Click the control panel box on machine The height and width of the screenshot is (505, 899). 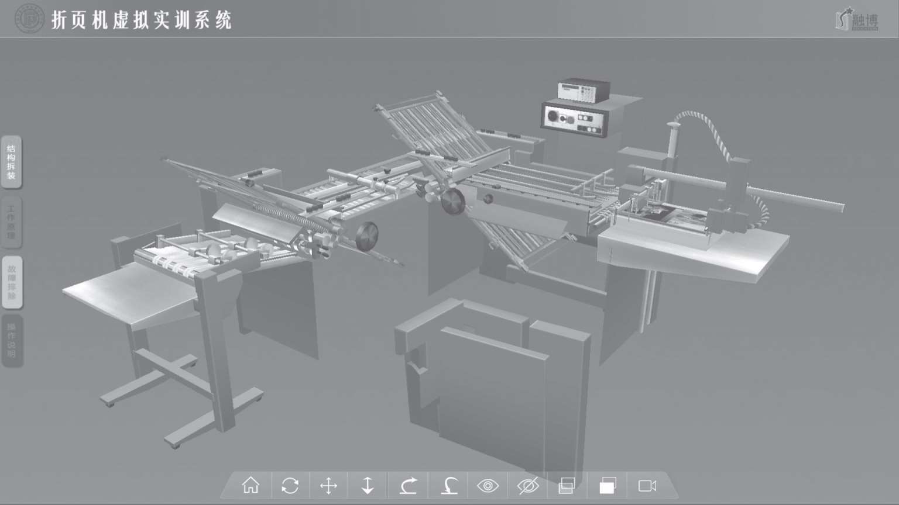575,119
